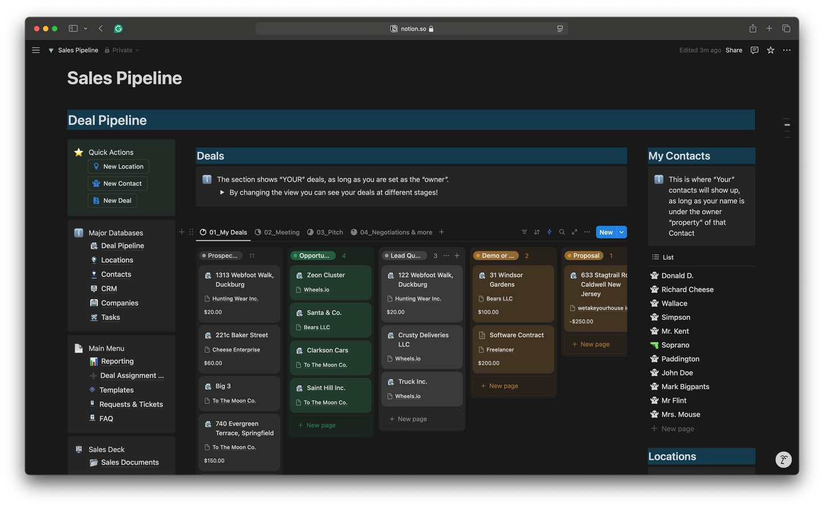Expand the browser tab overview chevron
The width and height of the screenshot is (824, 508).
click(x=86, y=28)
